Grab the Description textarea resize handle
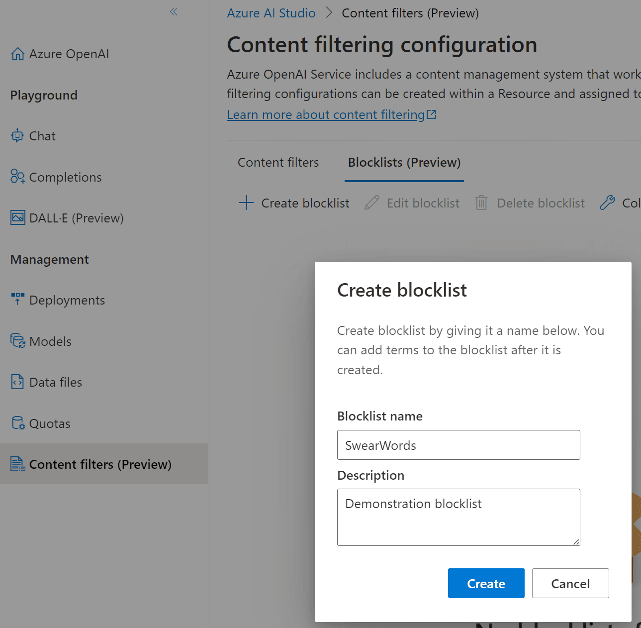 coord(576,542)
